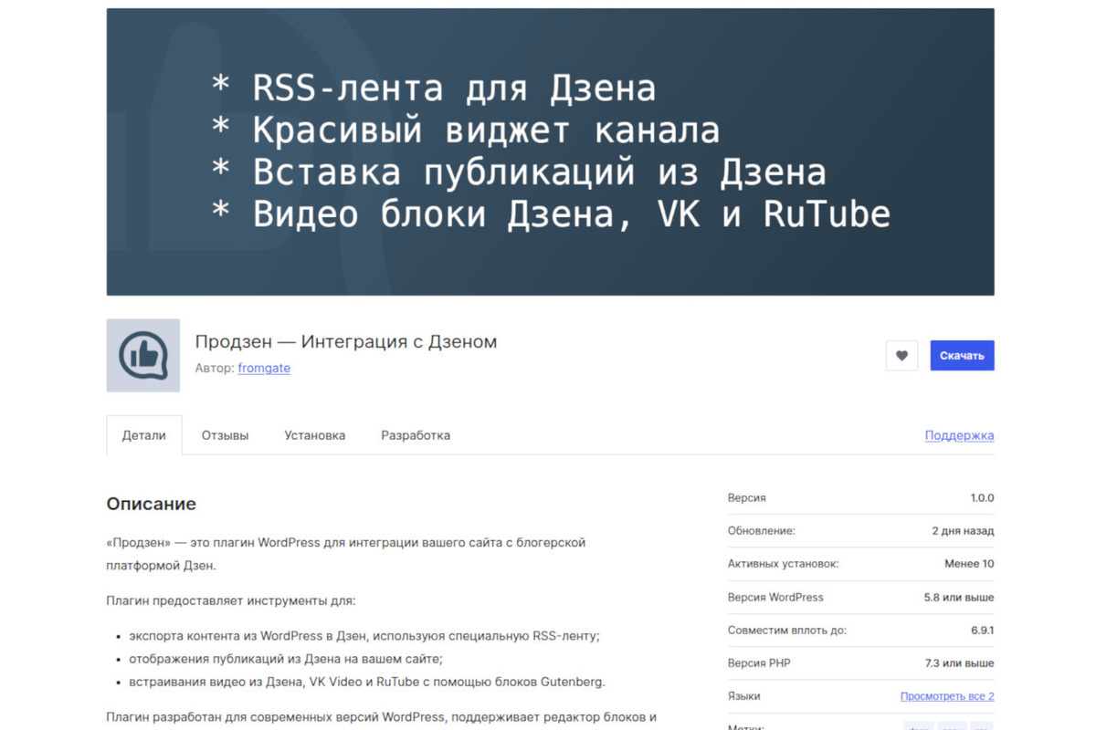Screen dimensions: 1096x730
Task: Open the fromgate author link
Action: [x=264, y=369]
